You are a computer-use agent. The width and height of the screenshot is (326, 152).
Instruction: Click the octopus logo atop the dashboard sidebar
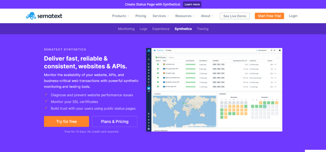coord(149,51)
